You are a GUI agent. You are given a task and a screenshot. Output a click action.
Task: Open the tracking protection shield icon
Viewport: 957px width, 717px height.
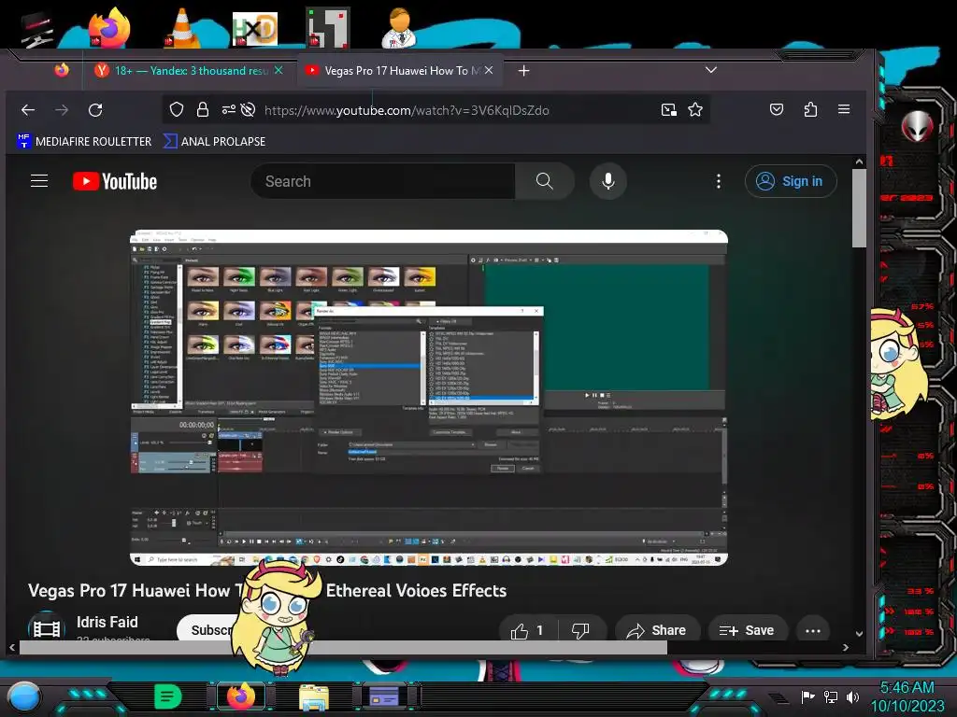coord(177,110)
